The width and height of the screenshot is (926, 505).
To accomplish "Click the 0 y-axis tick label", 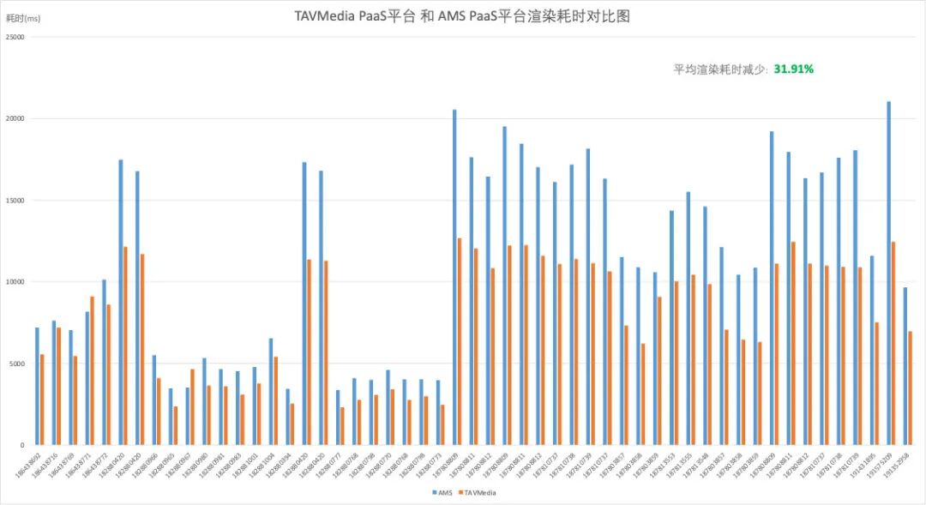I will pyautogui.click(x=22, y=445).
